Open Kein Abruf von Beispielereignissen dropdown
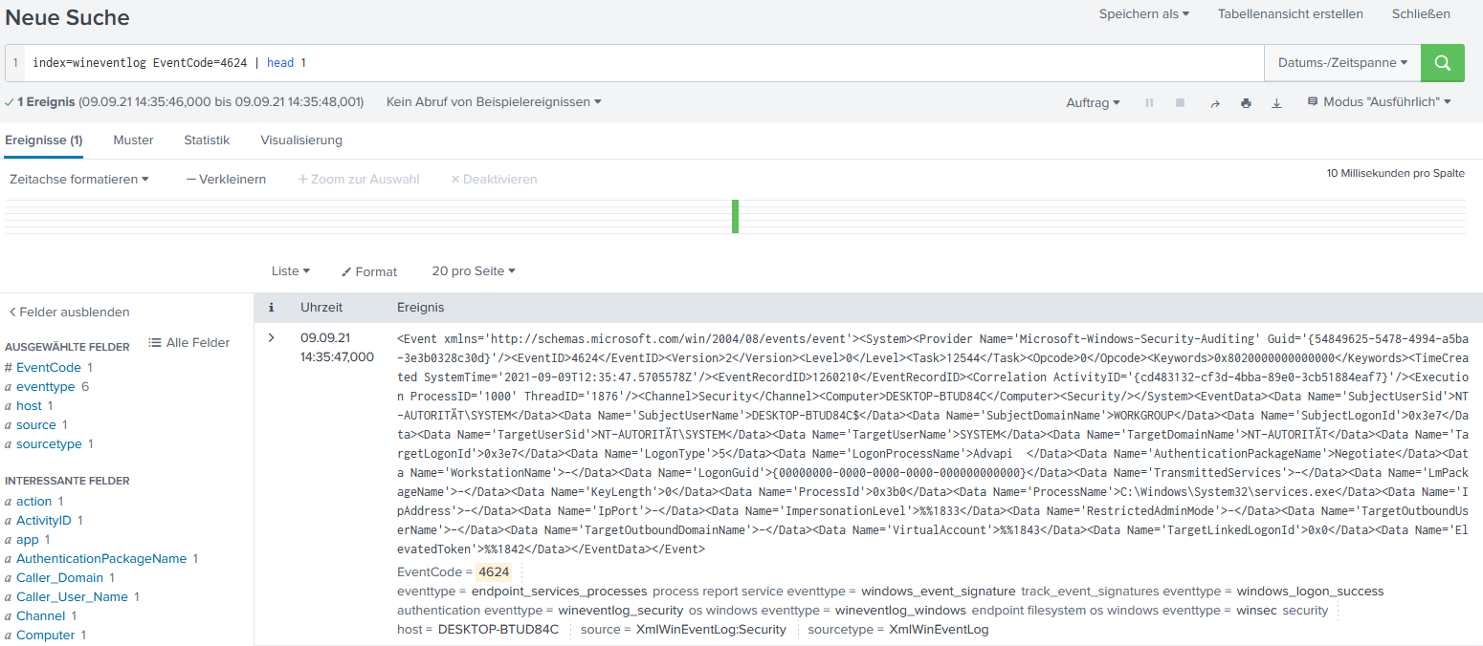This screenshot has width=1483, height=646. 494,101
